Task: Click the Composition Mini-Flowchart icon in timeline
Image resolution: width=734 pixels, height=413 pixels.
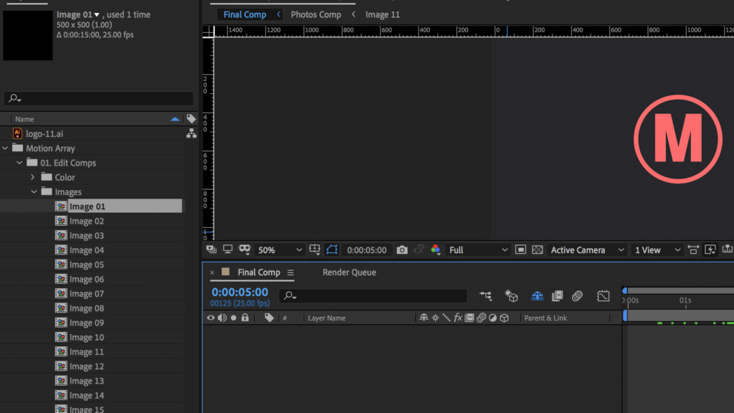Action: (x=486, y=295)
